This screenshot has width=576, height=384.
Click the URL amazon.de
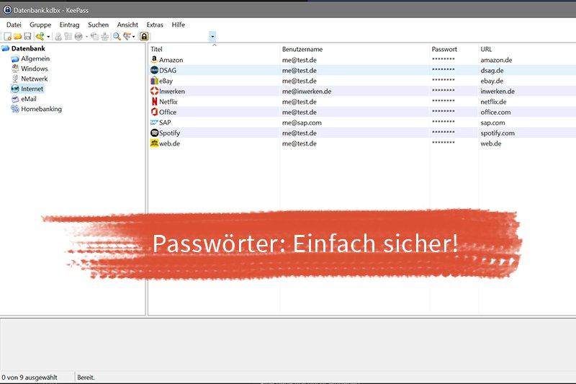pyautogui.click(x=496, y=60)
